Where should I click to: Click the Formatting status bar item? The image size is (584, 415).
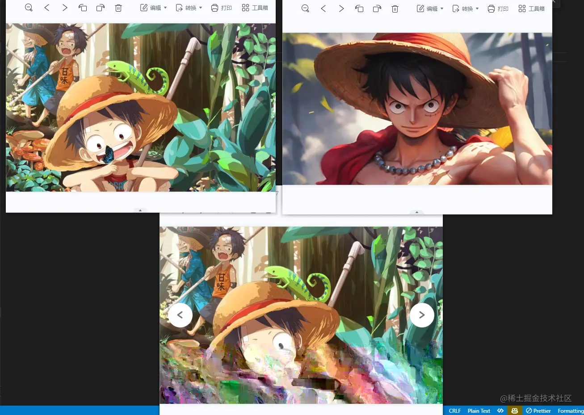[571, 411]
